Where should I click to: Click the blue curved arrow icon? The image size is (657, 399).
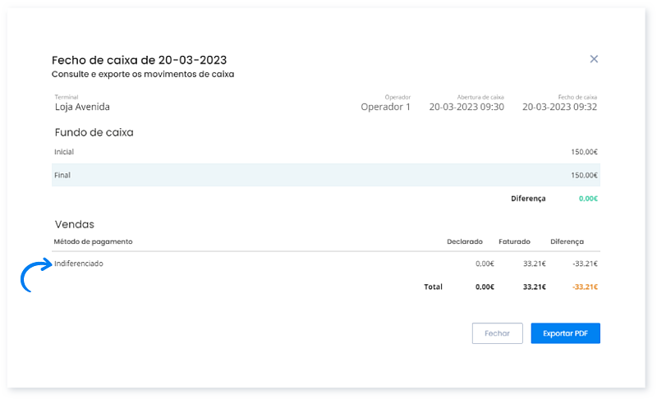pyautogui.click(x=34, y=276)
